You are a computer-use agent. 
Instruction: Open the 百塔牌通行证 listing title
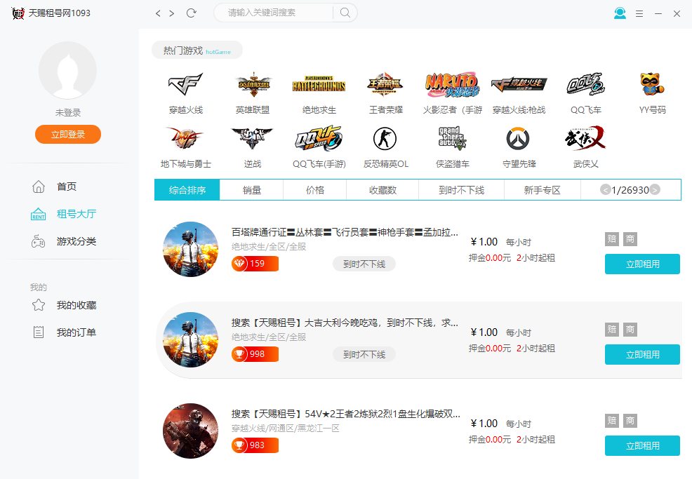pos(345,232)
